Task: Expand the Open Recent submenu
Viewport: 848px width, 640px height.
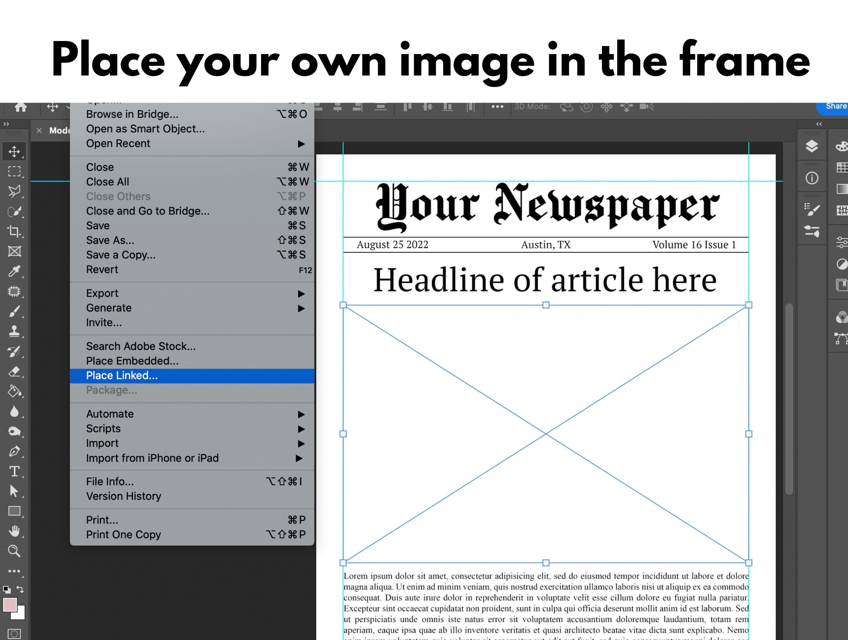Action: pos(192,143)
